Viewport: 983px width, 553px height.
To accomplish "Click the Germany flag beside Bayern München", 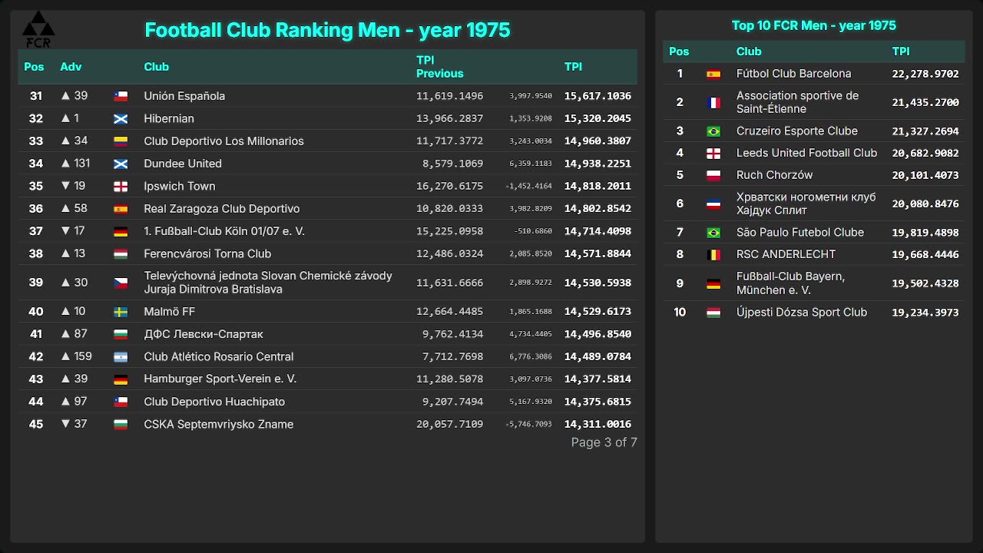I will [x=713, y=283].
